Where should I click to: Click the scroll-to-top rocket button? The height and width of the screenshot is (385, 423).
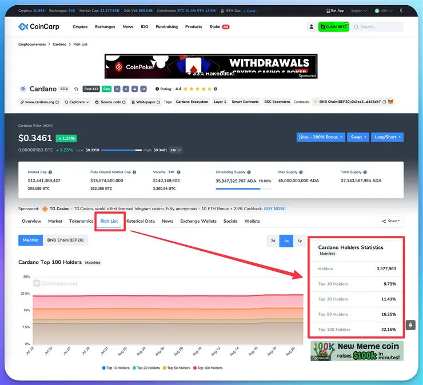pos(410,325)
